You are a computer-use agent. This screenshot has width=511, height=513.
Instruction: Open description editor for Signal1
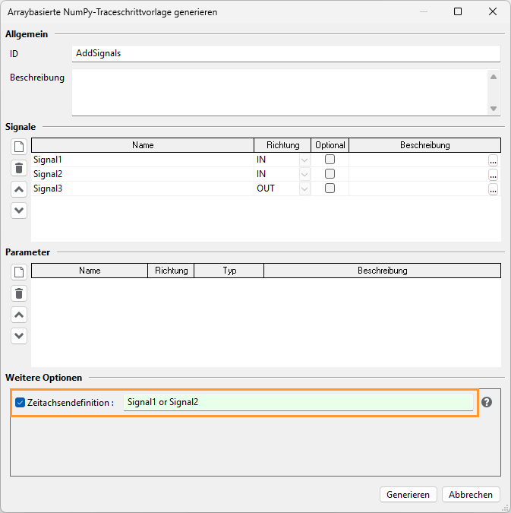(x=493, y=160)
